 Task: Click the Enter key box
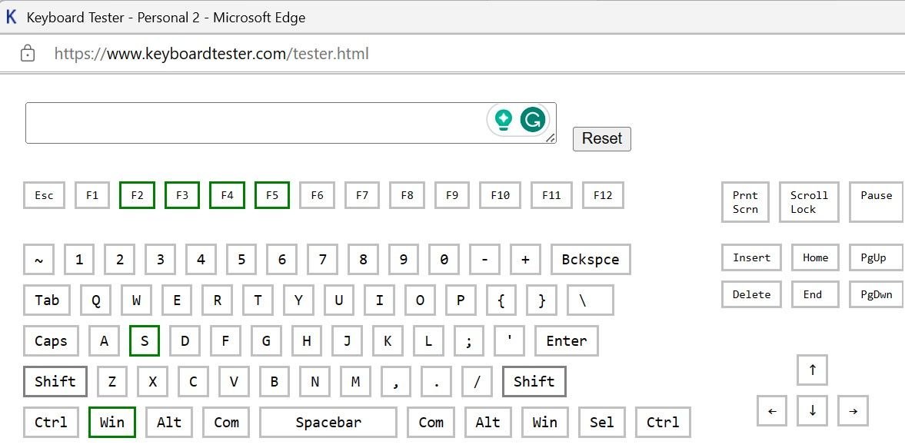566,341
